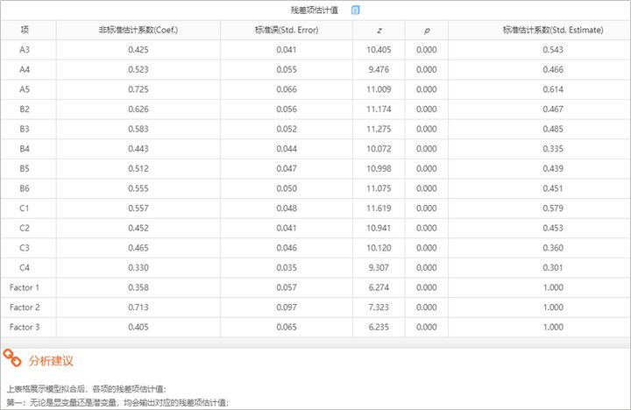Click Std. Error 0.052 in row B3
The width and height of the screenshot is (631, 410).
click(287, 129)
